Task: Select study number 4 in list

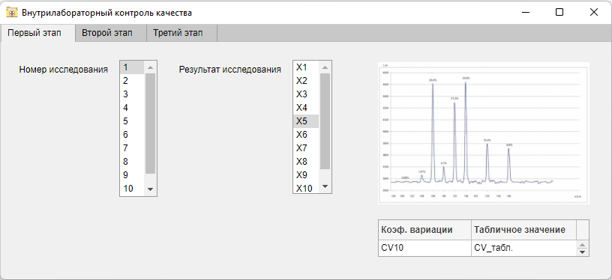Action: coord(132,108)
